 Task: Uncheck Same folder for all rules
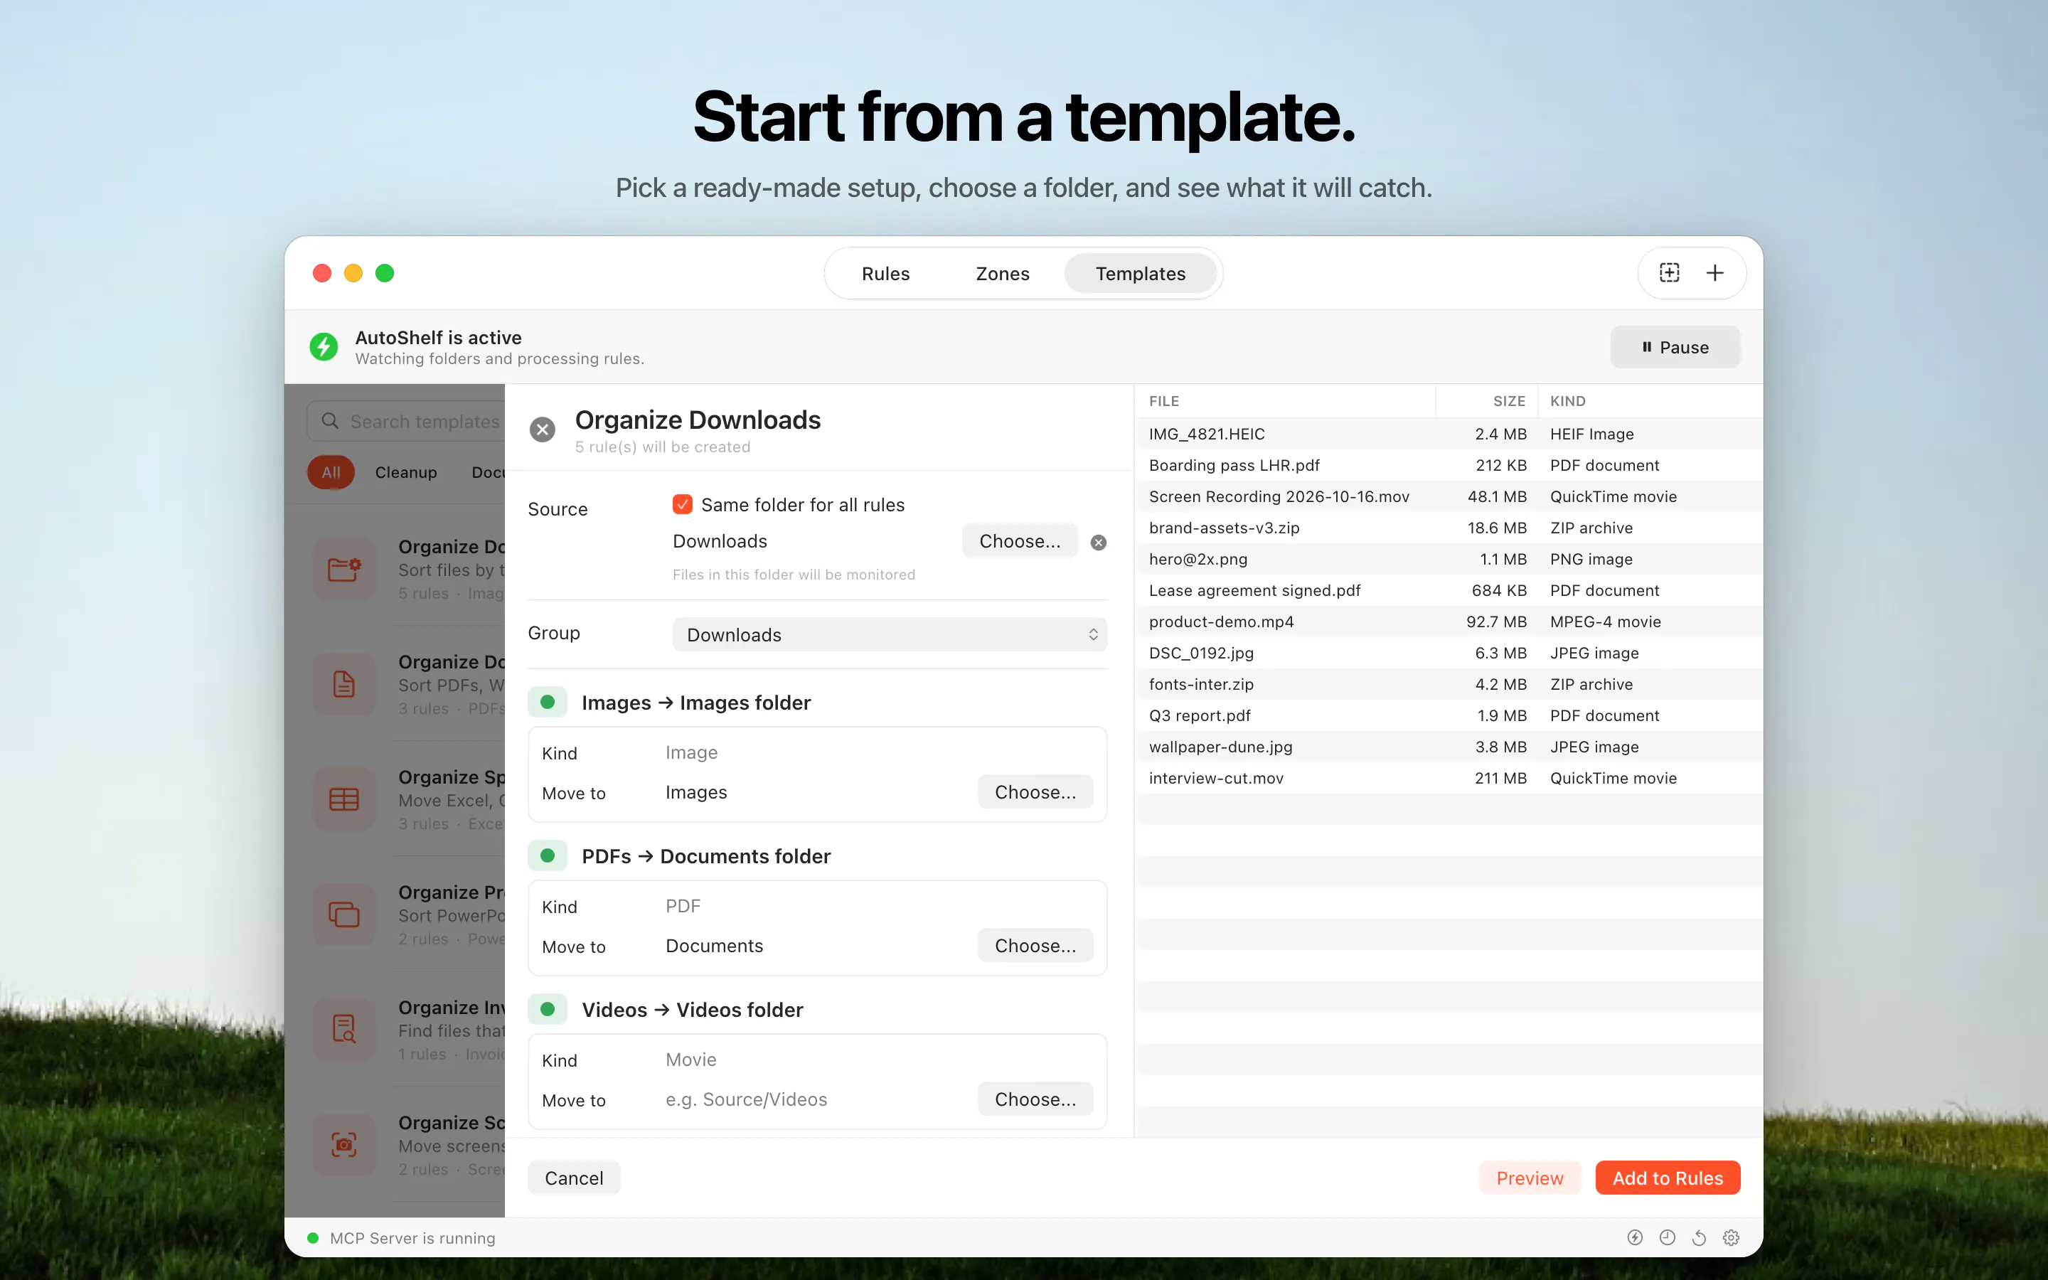point(682,505)
